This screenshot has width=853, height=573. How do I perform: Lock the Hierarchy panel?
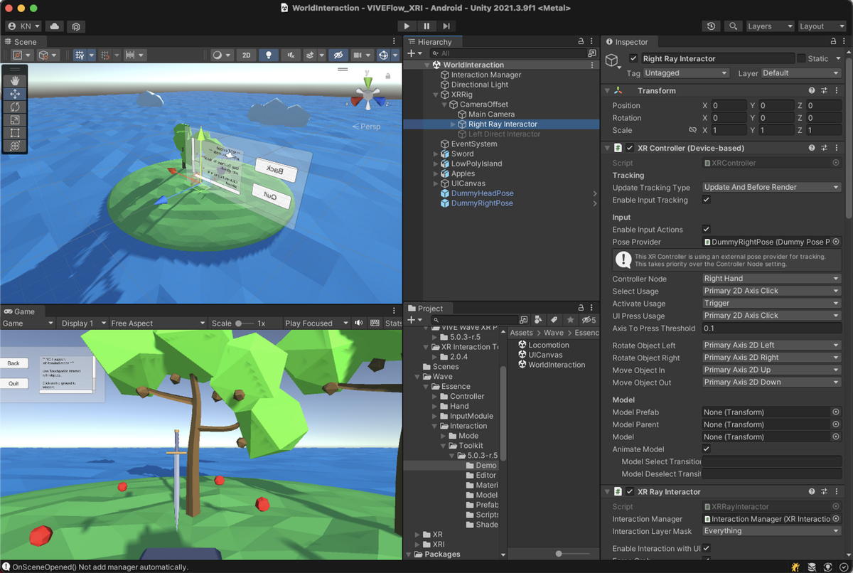[581, 42]
